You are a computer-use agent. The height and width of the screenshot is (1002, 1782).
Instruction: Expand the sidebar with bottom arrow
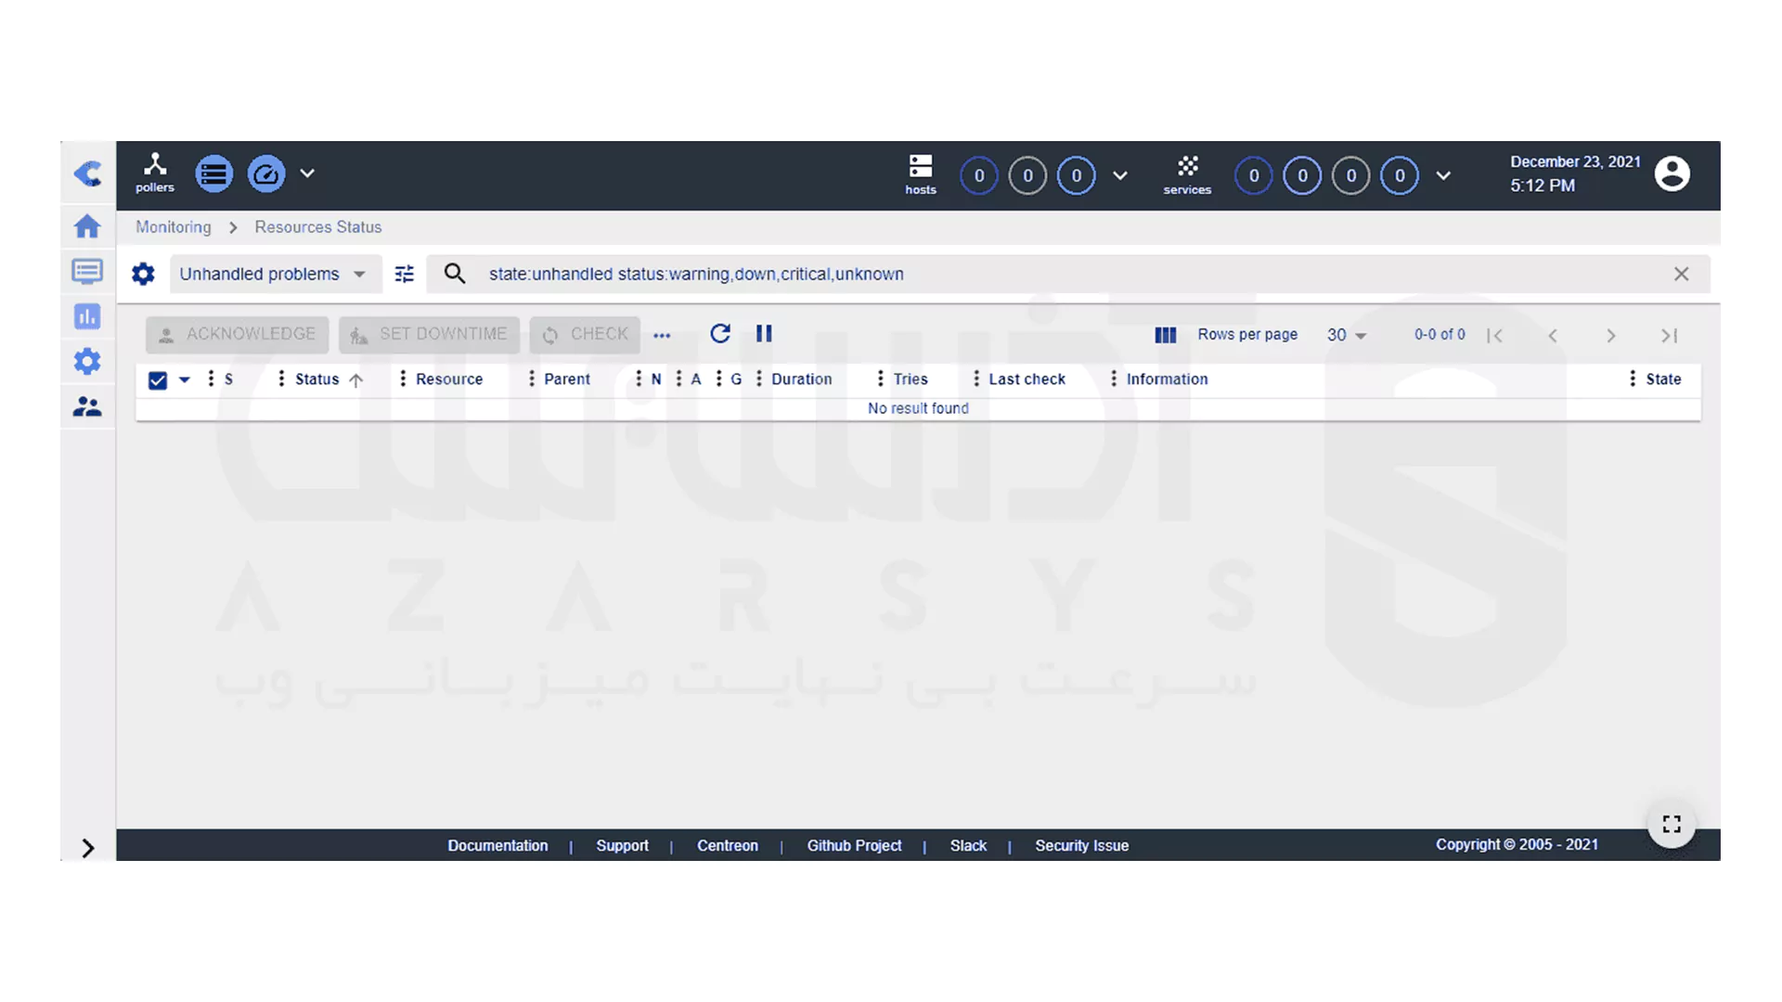[x=88, y=848]
